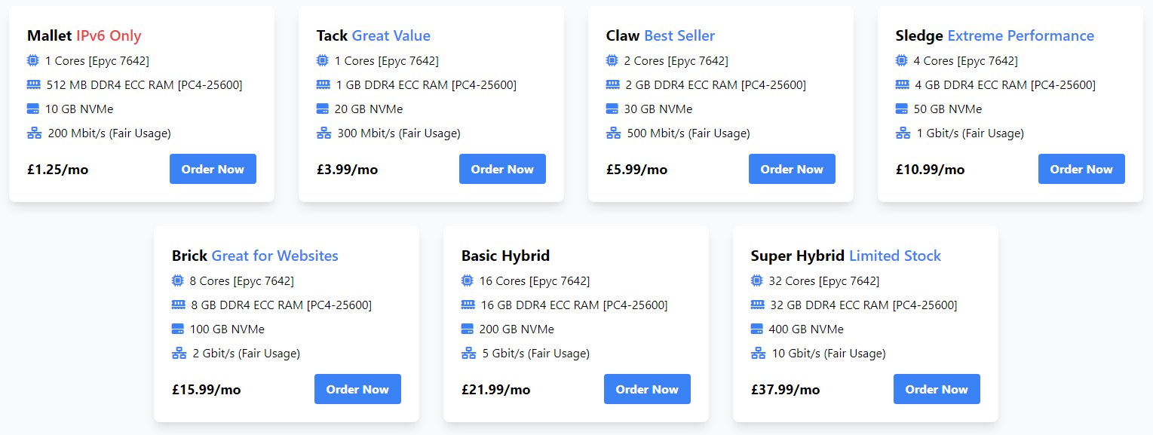1153x435 pixels.
Task: Click the RAM icon in Basic Hybrid plan
Action: click(x=468, y=305)
